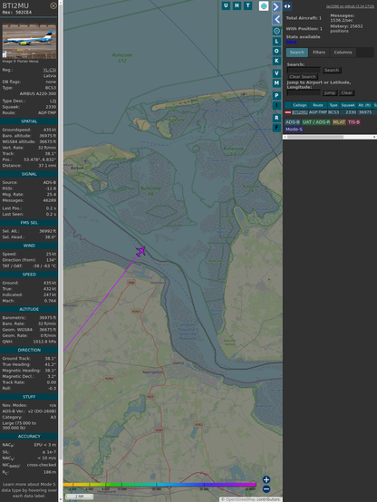Close the BTI2MU aircraft info panel
Viewport: 377px width, 502px height.
tap(53, 5)
